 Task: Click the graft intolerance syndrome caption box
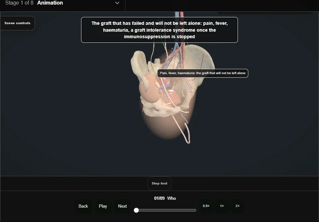pos(159,30)
